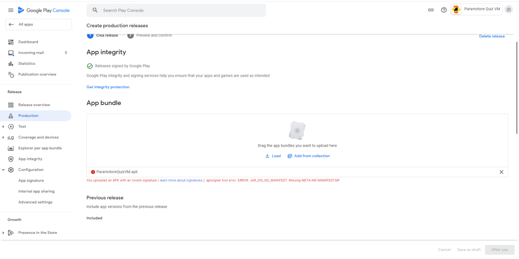Image resolution: width=519 pixels, height=259 pixels.
Task: Collapse the Configuration section
Action: [x=4, y=170]
